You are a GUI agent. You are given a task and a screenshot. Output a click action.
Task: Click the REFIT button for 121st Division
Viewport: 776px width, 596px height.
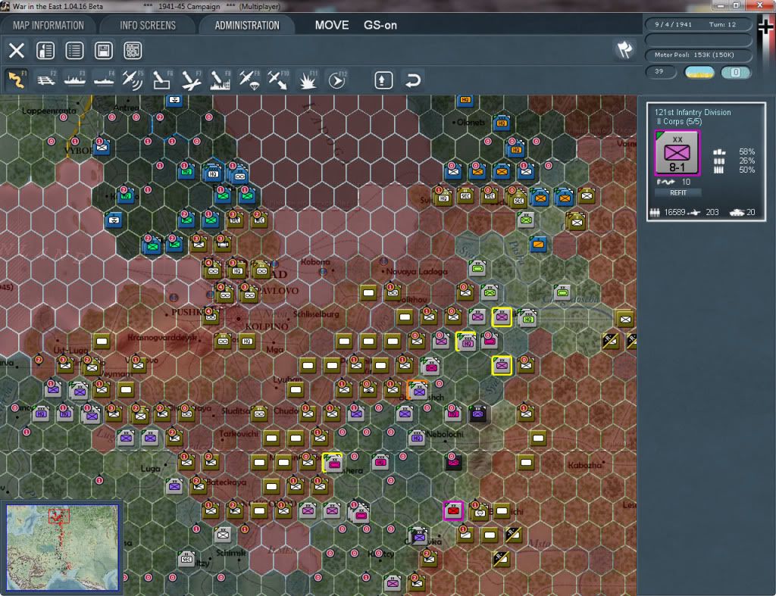coord(678,192)
